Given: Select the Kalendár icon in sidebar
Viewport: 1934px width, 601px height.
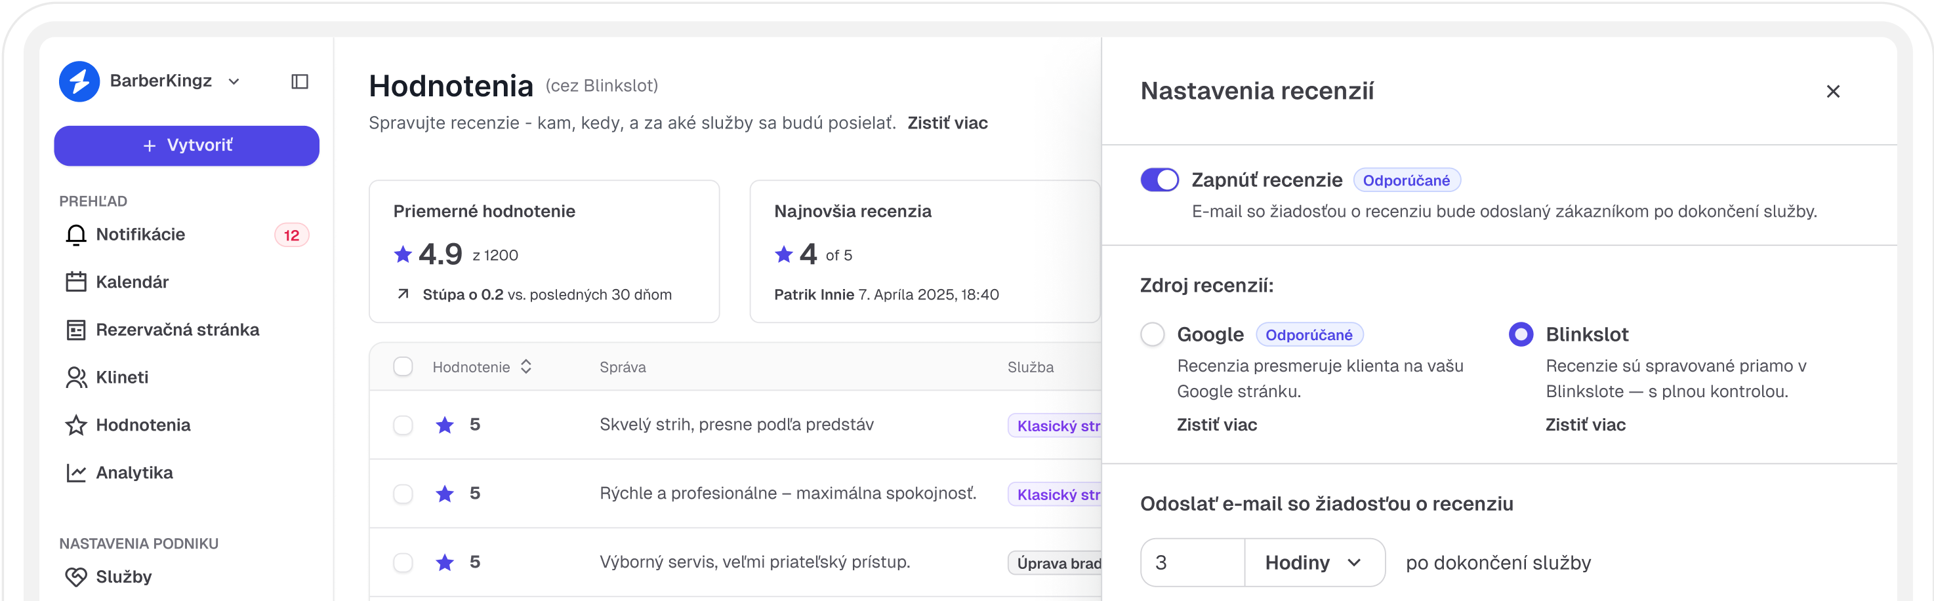Looking at the screenshot, I should [x=76, y=281].
